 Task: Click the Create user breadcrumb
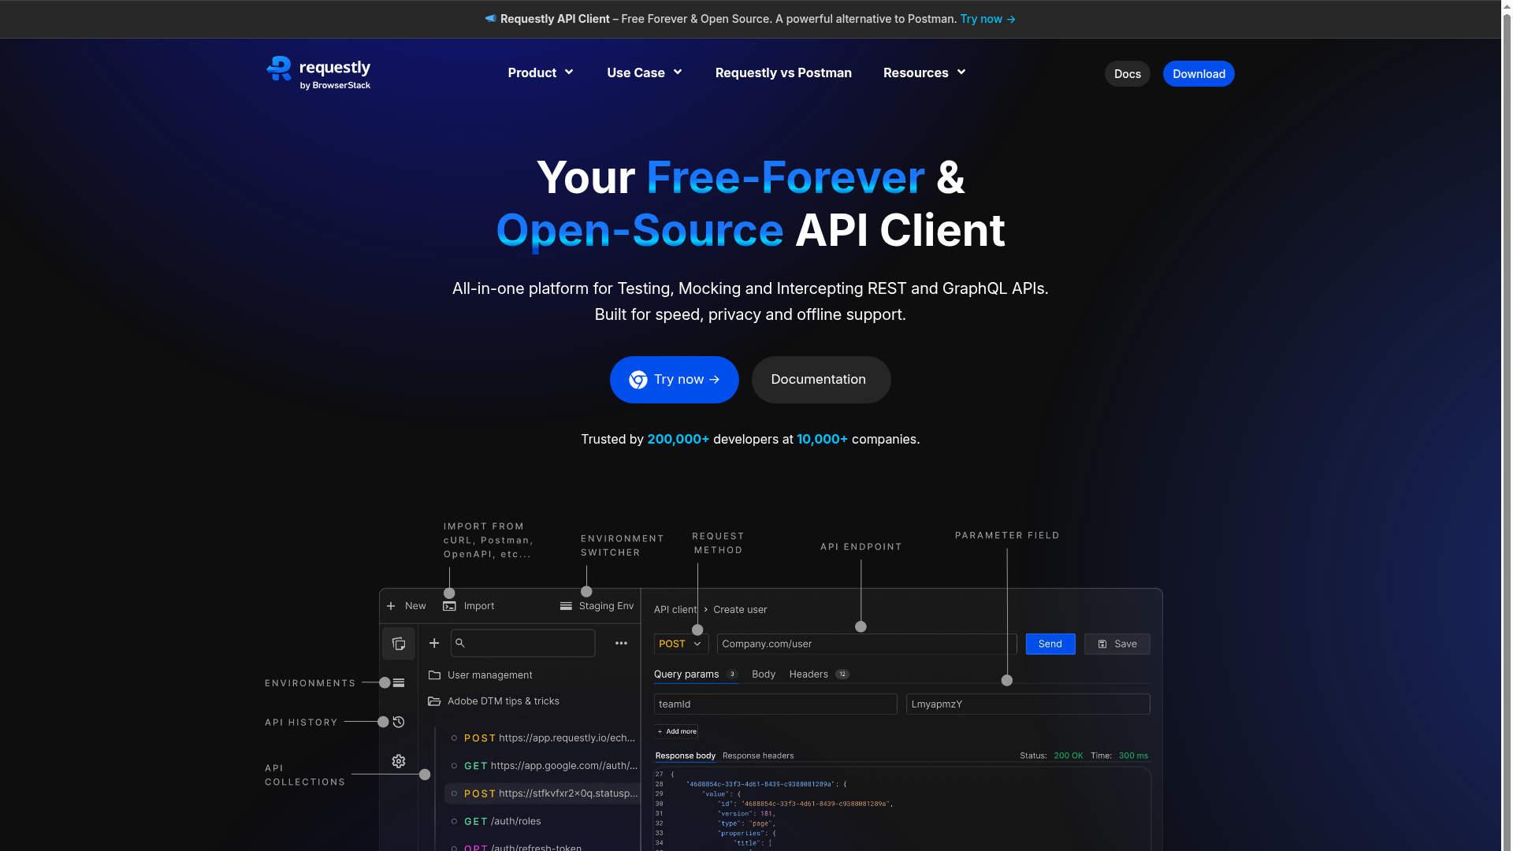tap(740, 609)
